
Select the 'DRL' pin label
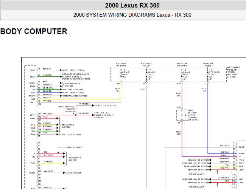33,125
